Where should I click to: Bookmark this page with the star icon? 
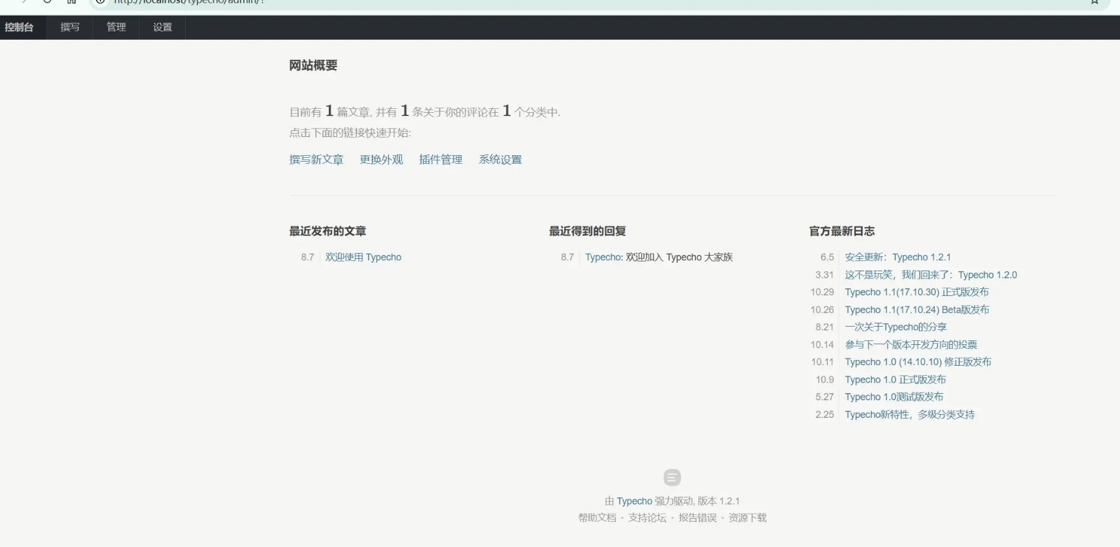1094,2
